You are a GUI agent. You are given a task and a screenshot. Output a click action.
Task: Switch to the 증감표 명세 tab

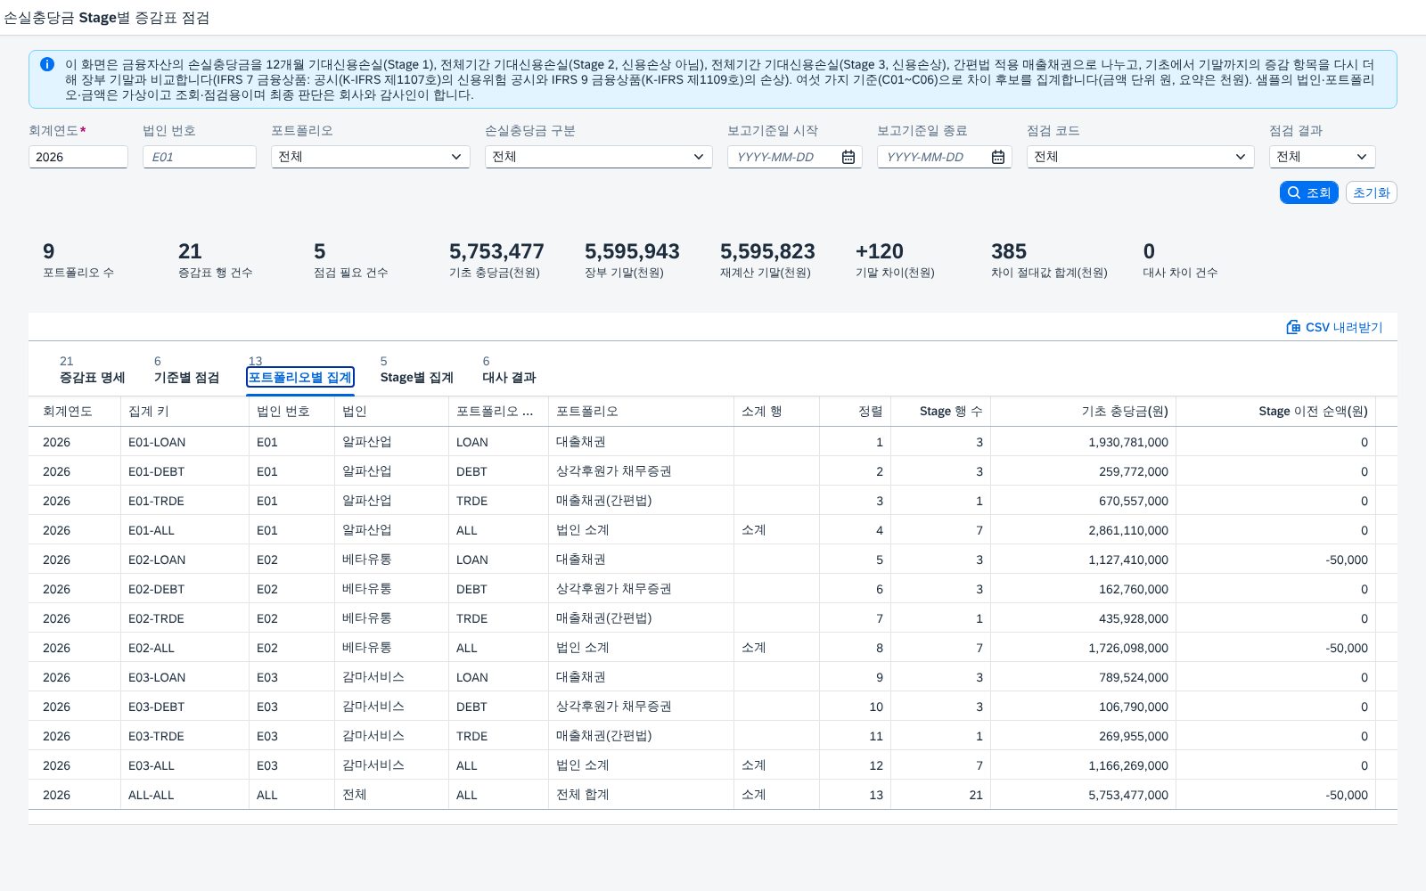click(x=93, y=377)
